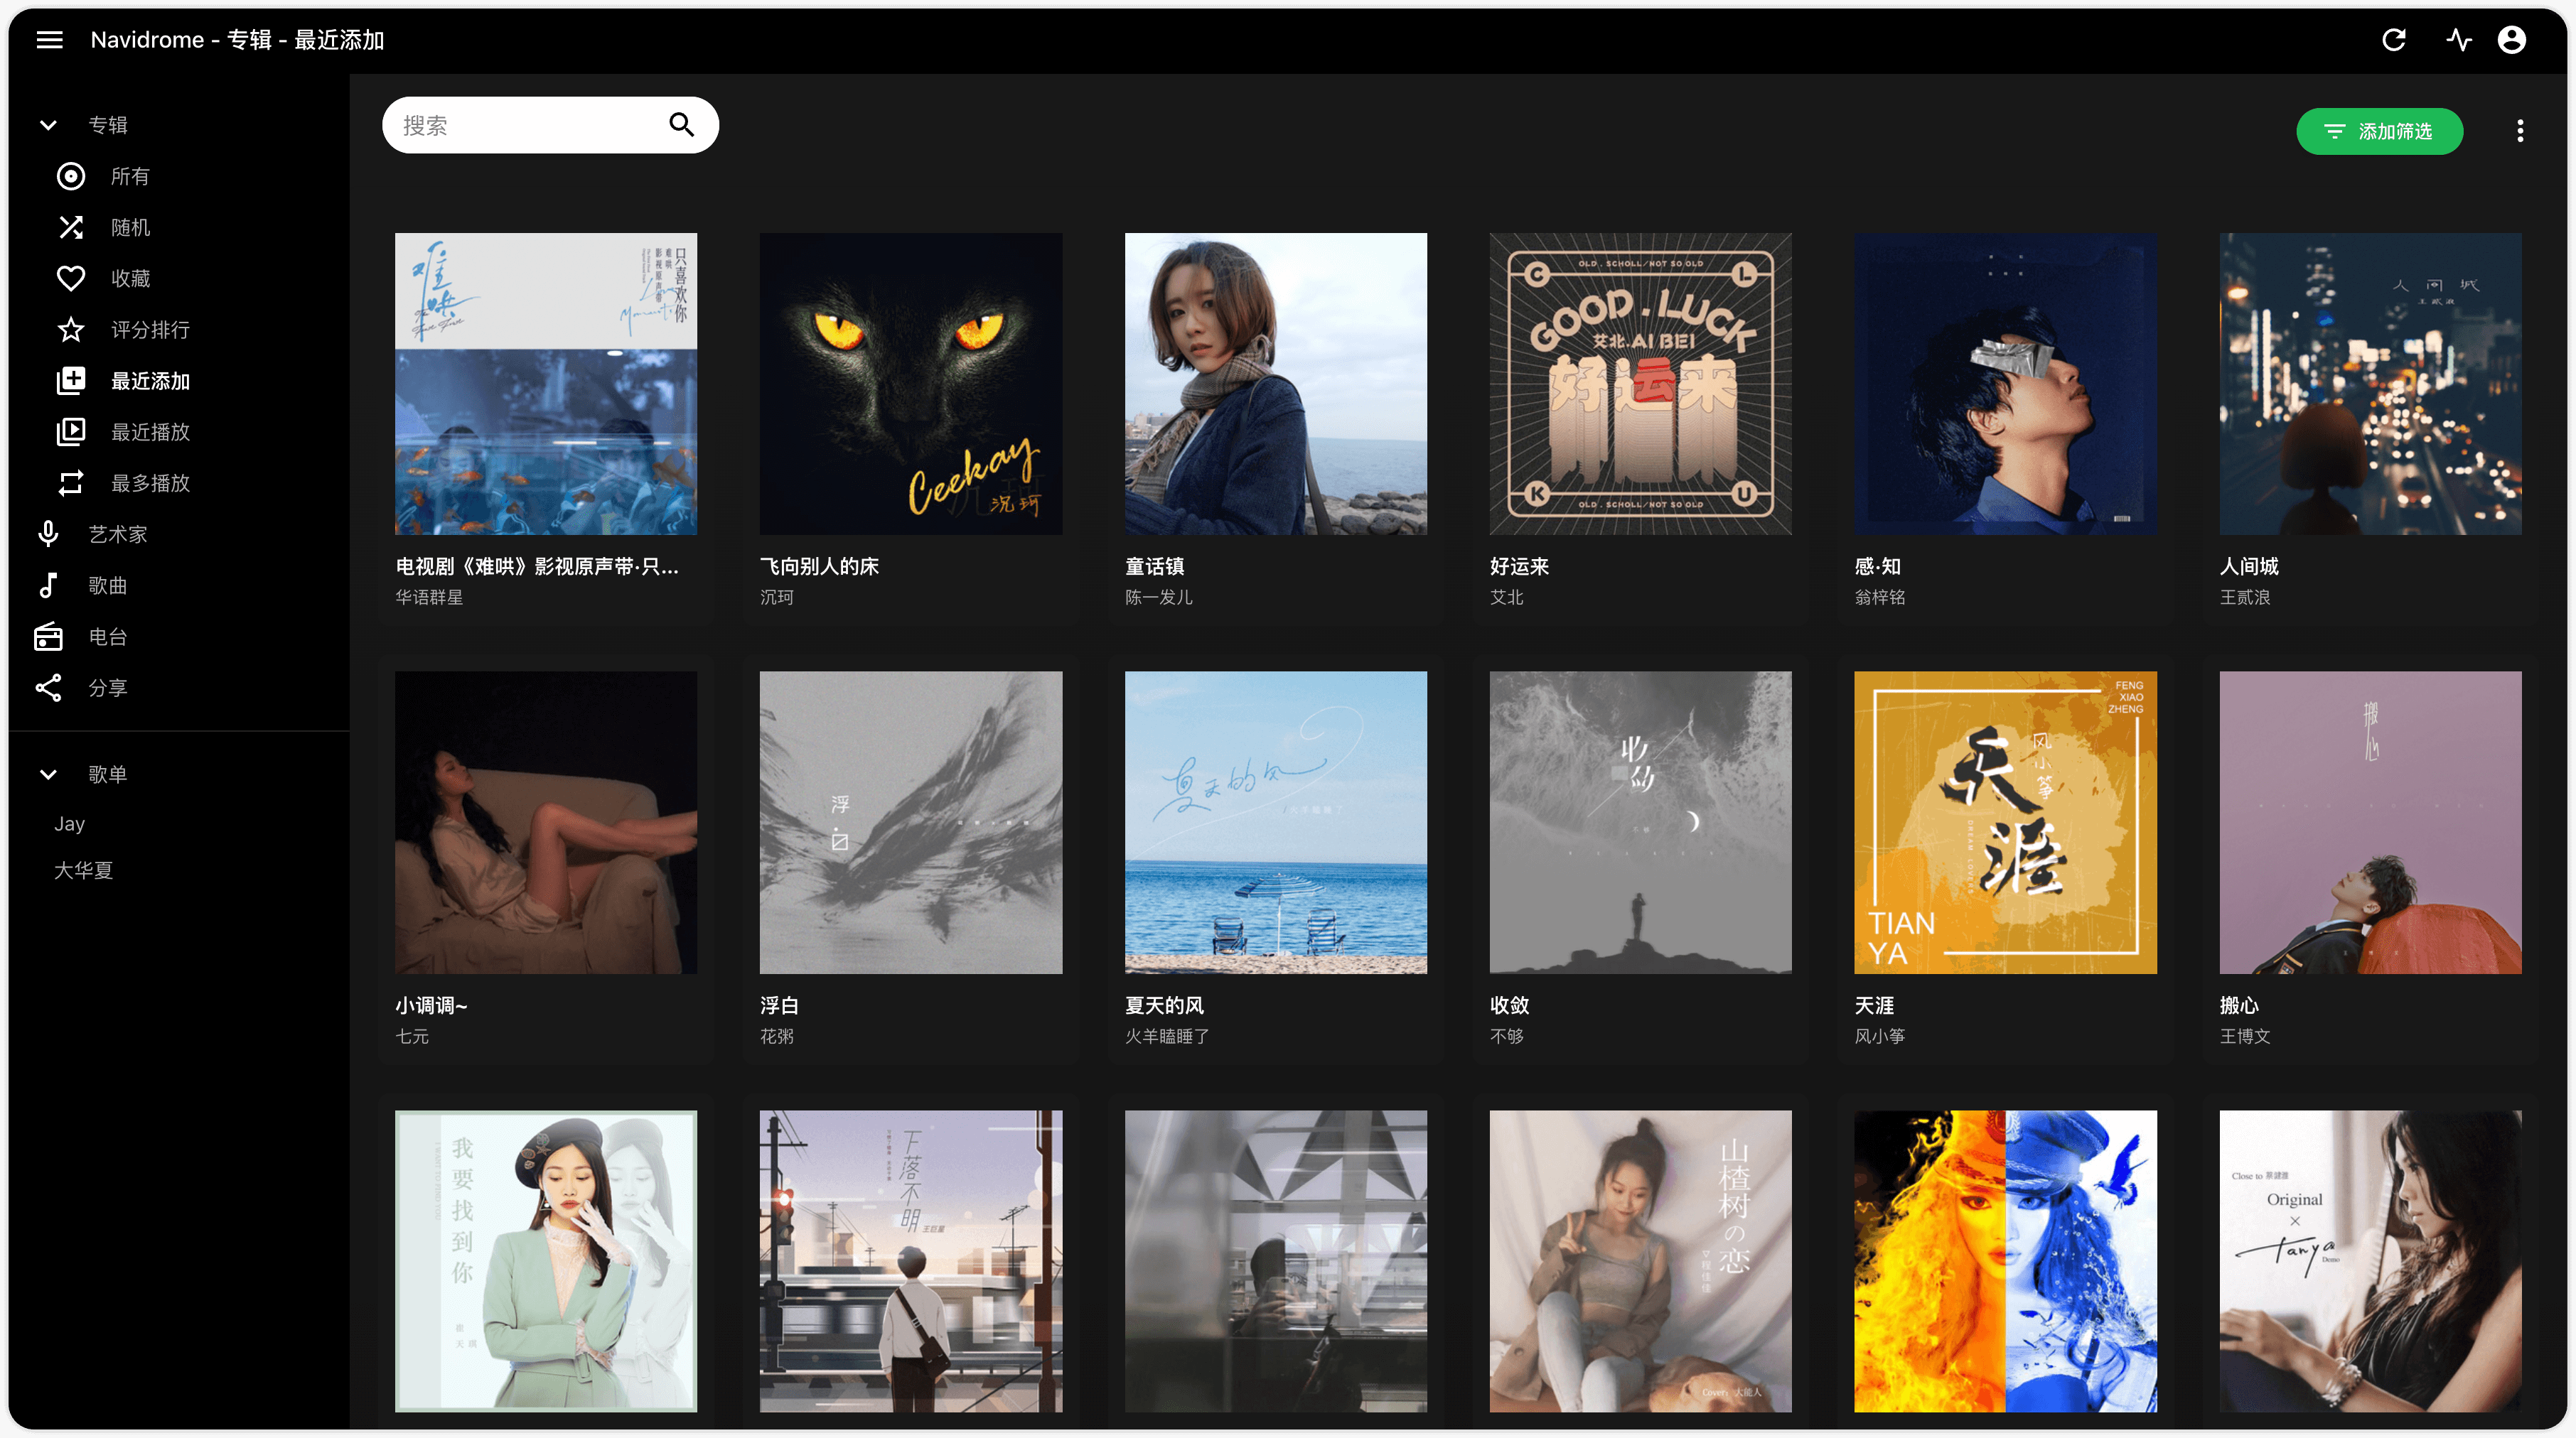Open the 难哄 soundtrack album cover
The image size is (2576, 1438).
click(546, 384)
